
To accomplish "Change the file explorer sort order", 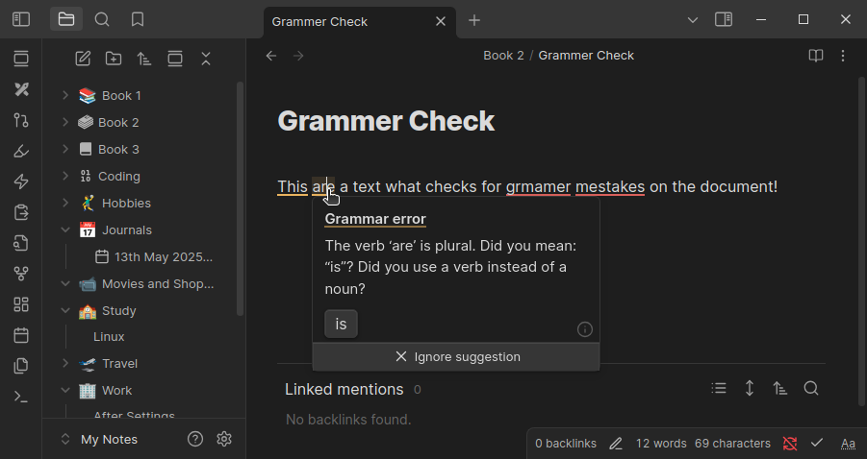I will (x=144, y=59).
